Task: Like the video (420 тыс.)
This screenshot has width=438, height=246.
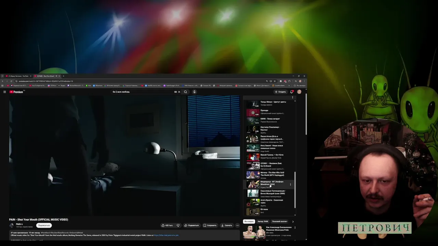Action: point(167,225)
